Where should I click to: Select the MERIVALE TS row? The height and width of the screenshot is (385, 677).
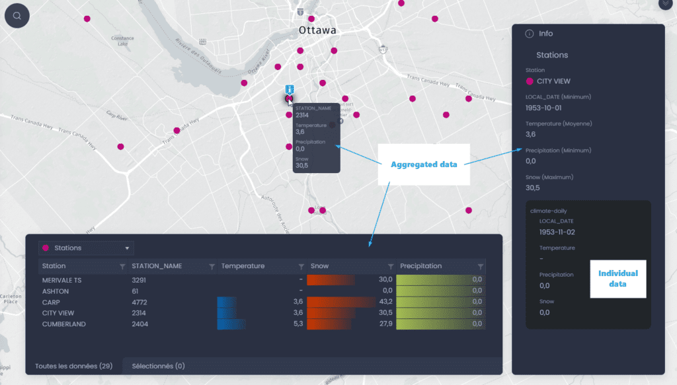[262, 280]
